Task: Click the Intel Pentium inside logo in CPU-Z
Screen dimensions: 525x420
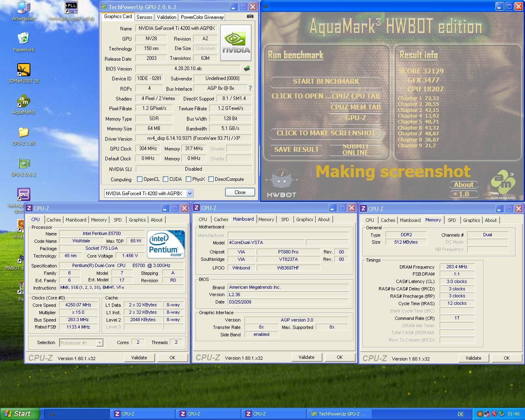Action: (x=166, y=244)
